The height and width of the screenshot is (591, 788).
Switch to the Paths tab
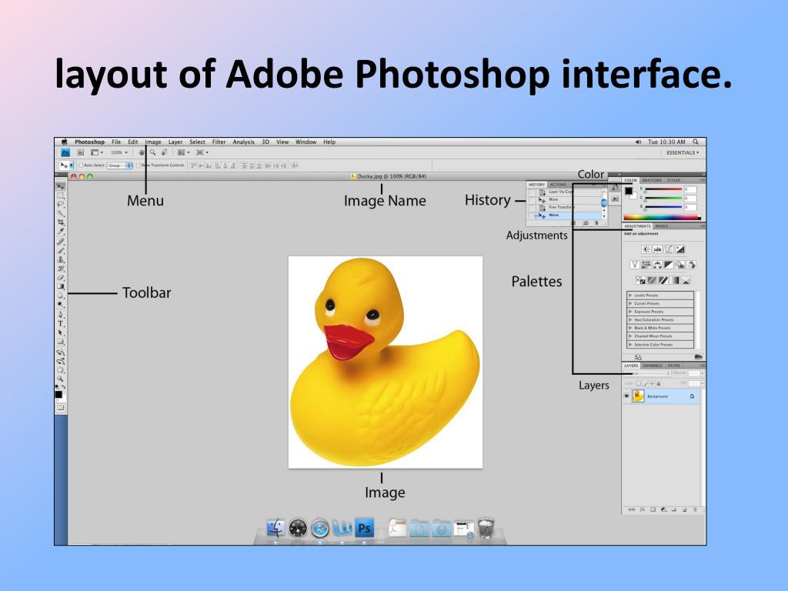pyautogui.click(x=674, y=366)
